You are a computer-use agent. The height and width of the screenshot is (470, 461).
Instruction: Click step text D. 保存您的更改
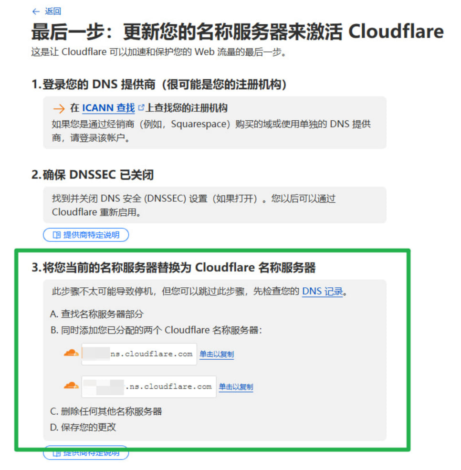(83, 427)
